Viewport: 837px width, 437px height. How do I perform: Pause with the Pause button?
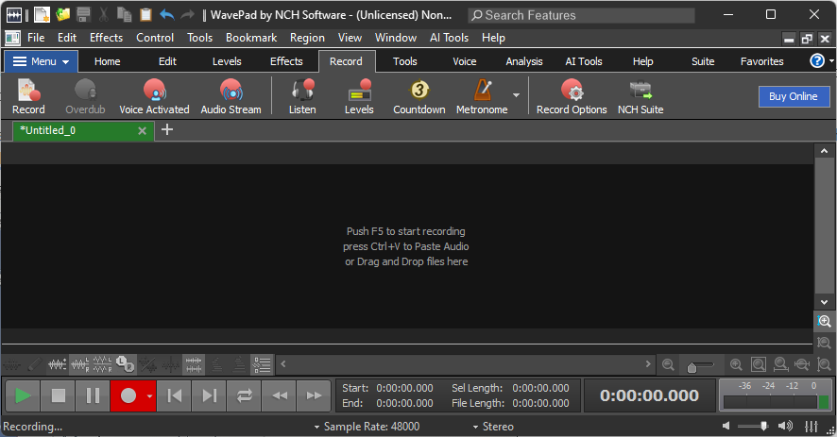(93, 395)
